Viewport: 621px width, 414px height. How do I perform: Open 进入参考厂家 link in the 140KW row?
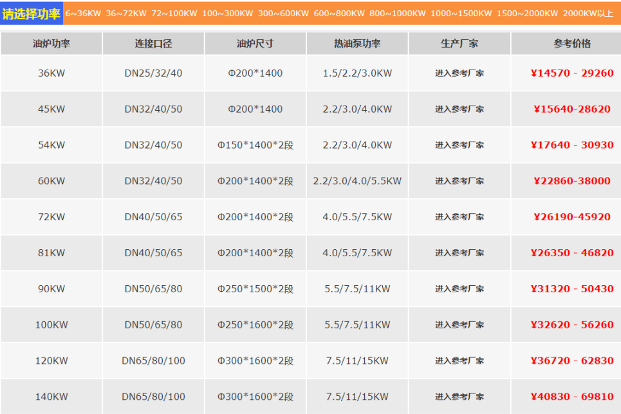point(459,397)
